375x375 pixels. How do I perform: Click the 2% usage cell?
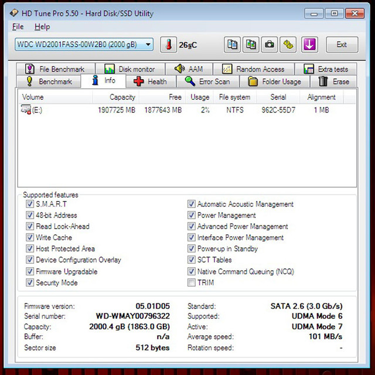[205, 110]
